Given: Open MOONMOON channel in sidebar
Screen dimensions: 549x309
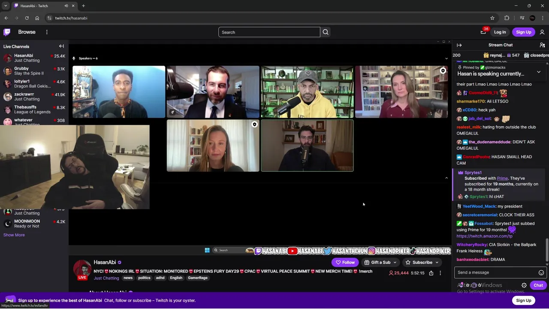Looking at the screenshot, I should [34, 224].
